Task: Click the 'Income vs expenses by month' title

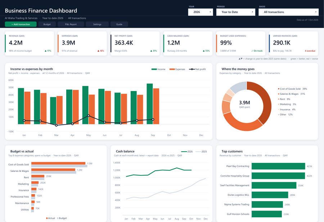Action: click(x=32, y=69)
